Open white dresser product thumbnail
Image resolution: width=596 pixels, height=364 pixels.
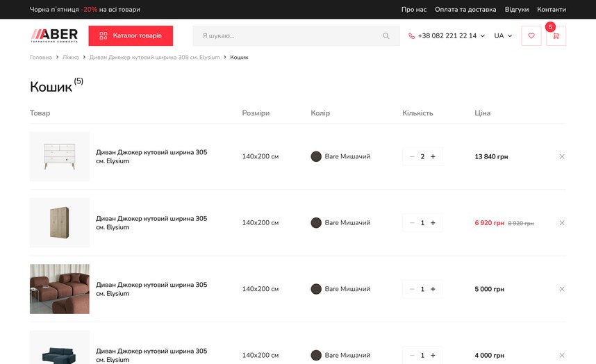(60, 156)
